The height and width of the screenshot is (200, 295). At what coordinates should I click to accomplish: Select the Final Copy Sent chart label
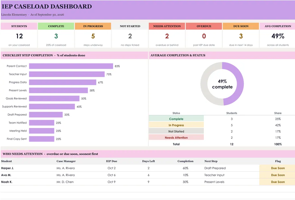coord(17,139)
